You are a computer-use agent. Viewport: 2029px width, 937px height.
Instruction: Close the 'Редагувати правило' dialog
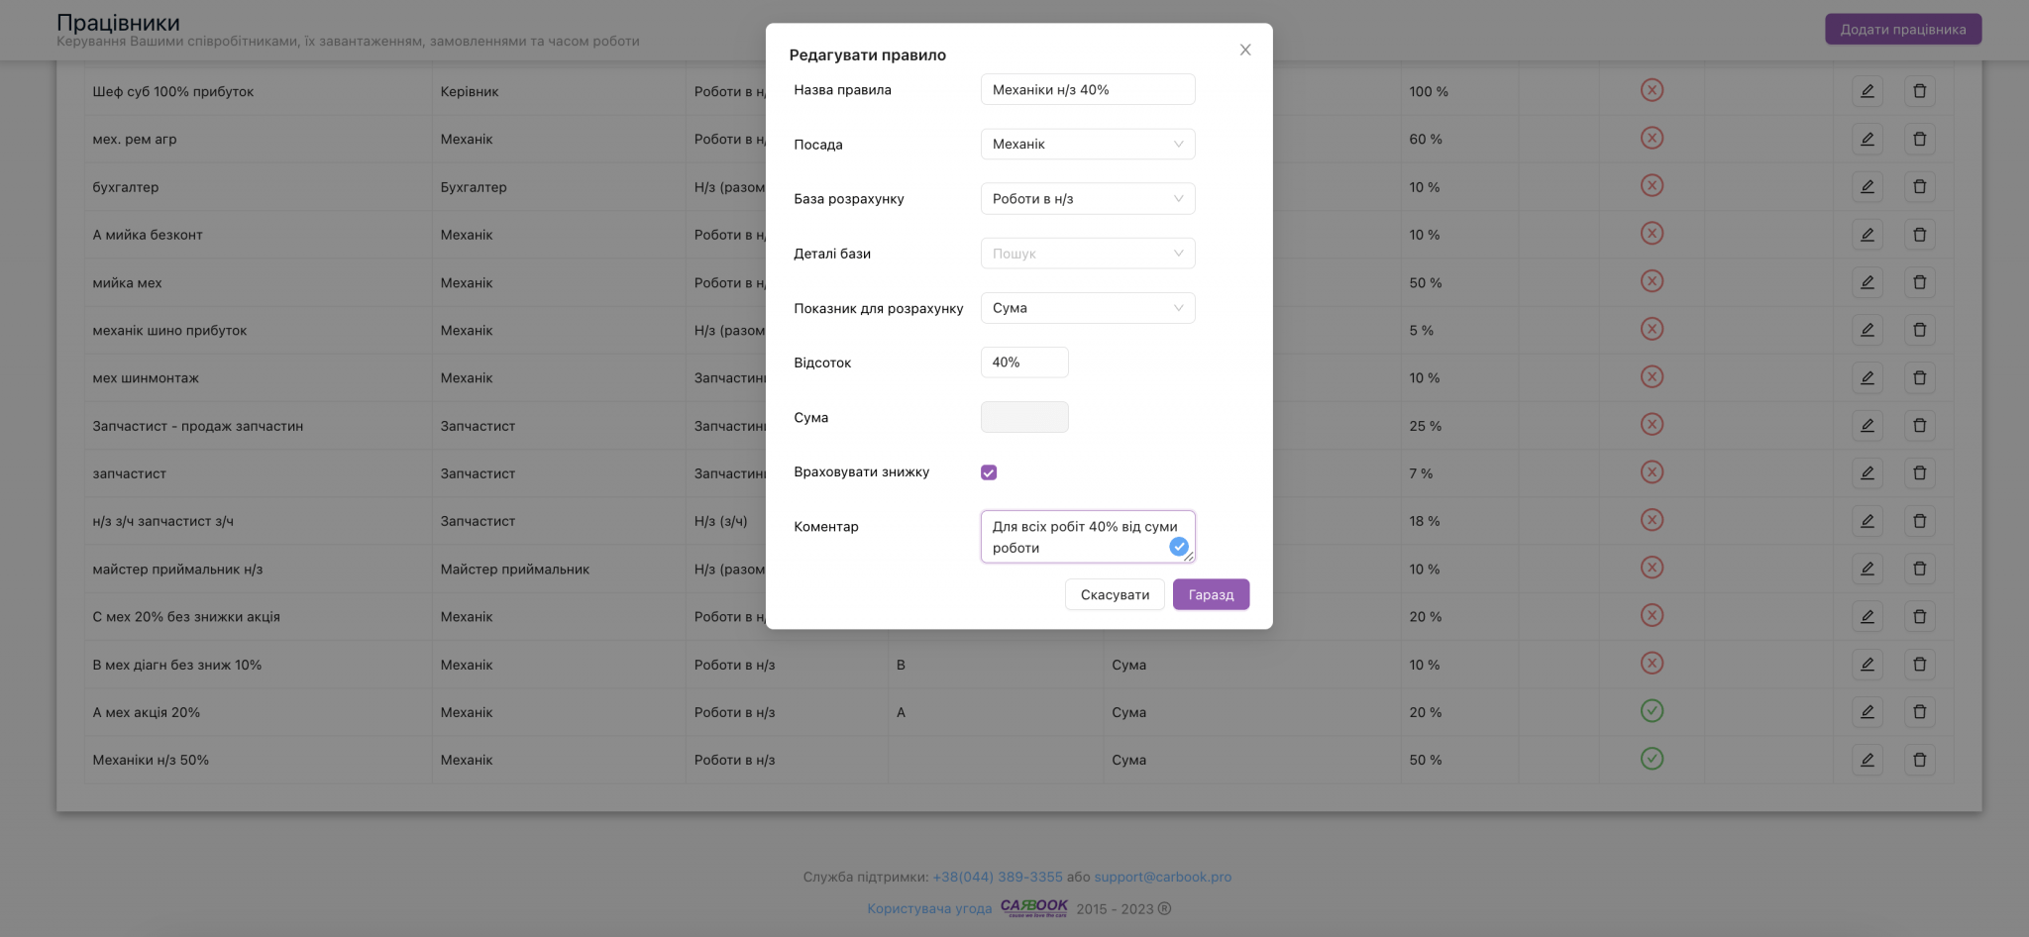pos(1245,50)
